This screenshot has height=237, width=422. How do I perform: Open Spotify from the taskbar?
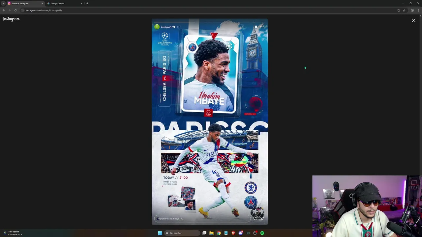click(x=262, y=233)
